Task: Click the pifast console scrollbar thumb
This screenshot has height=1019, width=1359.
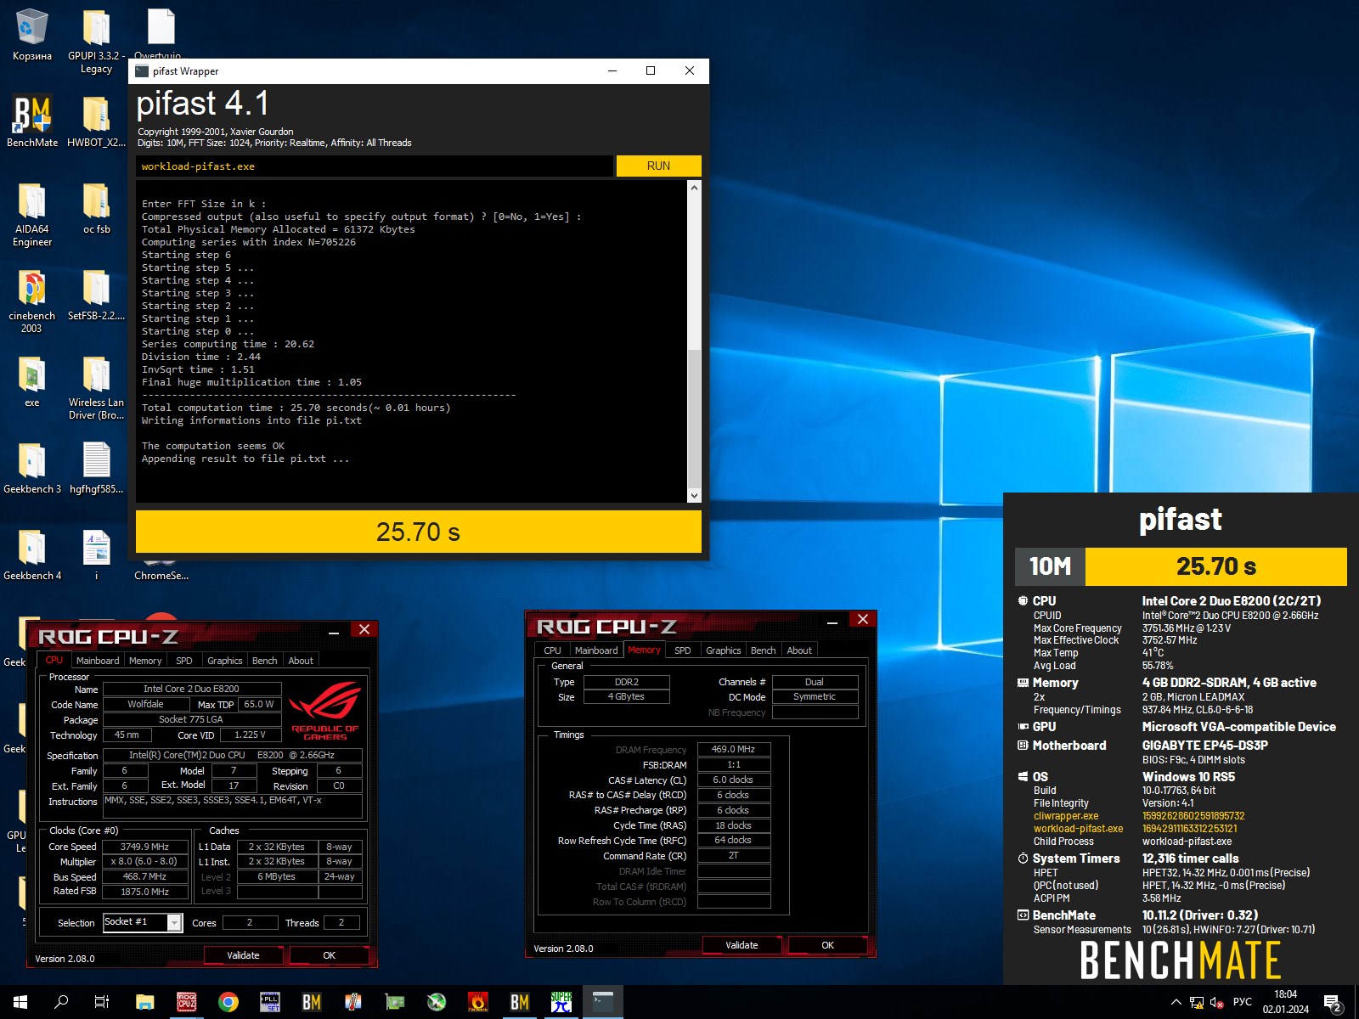Action: 694,418
